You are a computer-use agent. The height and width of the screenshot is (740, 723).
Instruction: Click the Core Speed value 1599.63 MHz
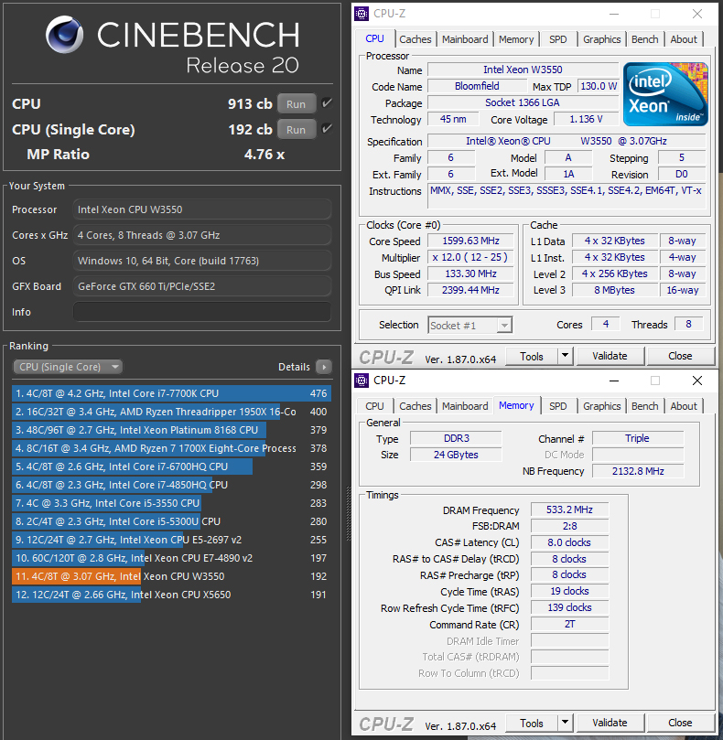[x=470, y=241]
